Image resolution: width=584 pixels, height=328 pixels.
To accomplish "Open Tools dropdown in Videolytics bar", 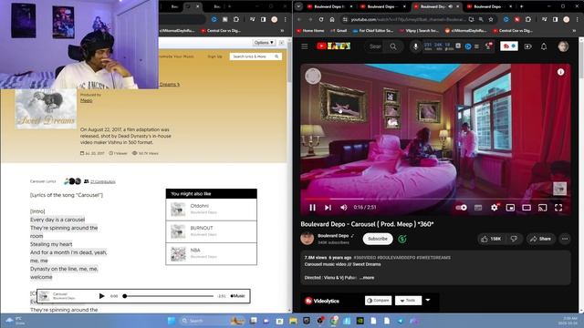I will 408,301.
